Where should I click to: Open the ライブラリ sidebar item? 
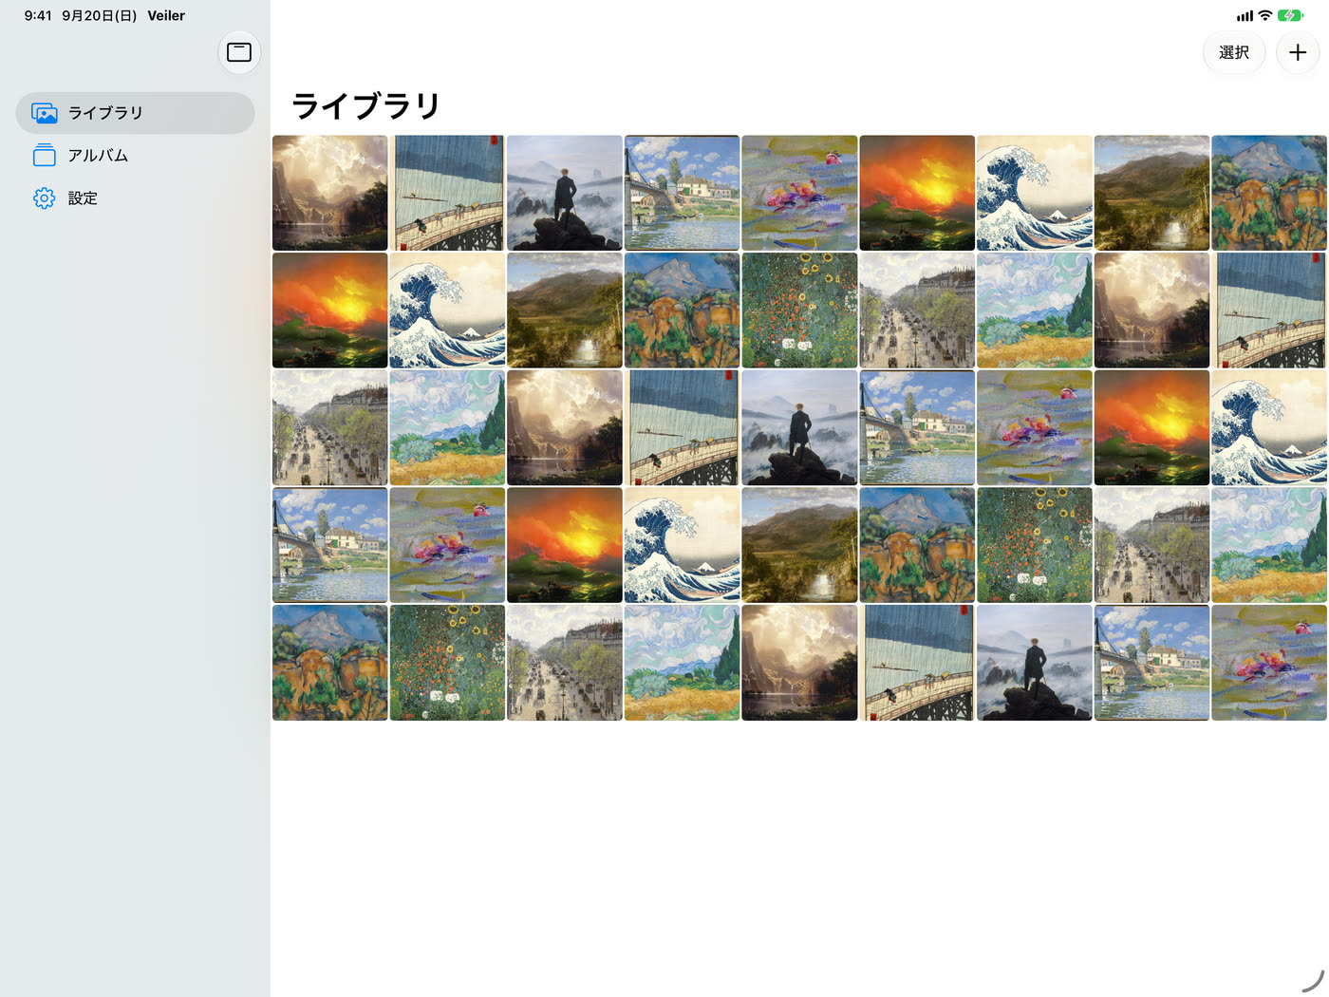click(x=135, y=113)
